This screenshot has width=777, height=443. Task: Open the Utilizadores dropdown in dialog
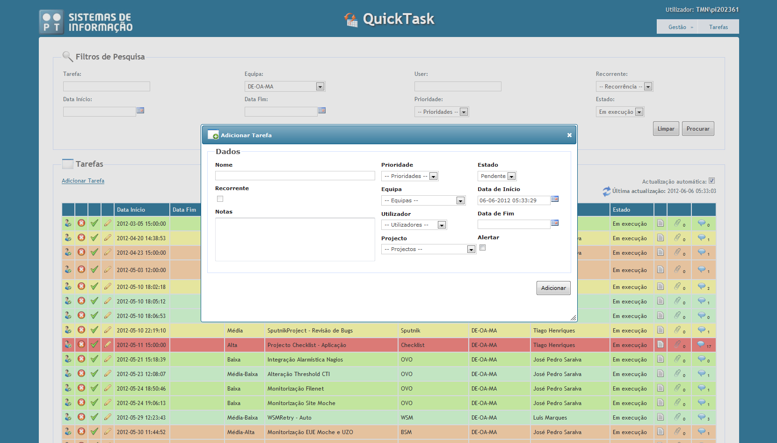pos(414,225)
